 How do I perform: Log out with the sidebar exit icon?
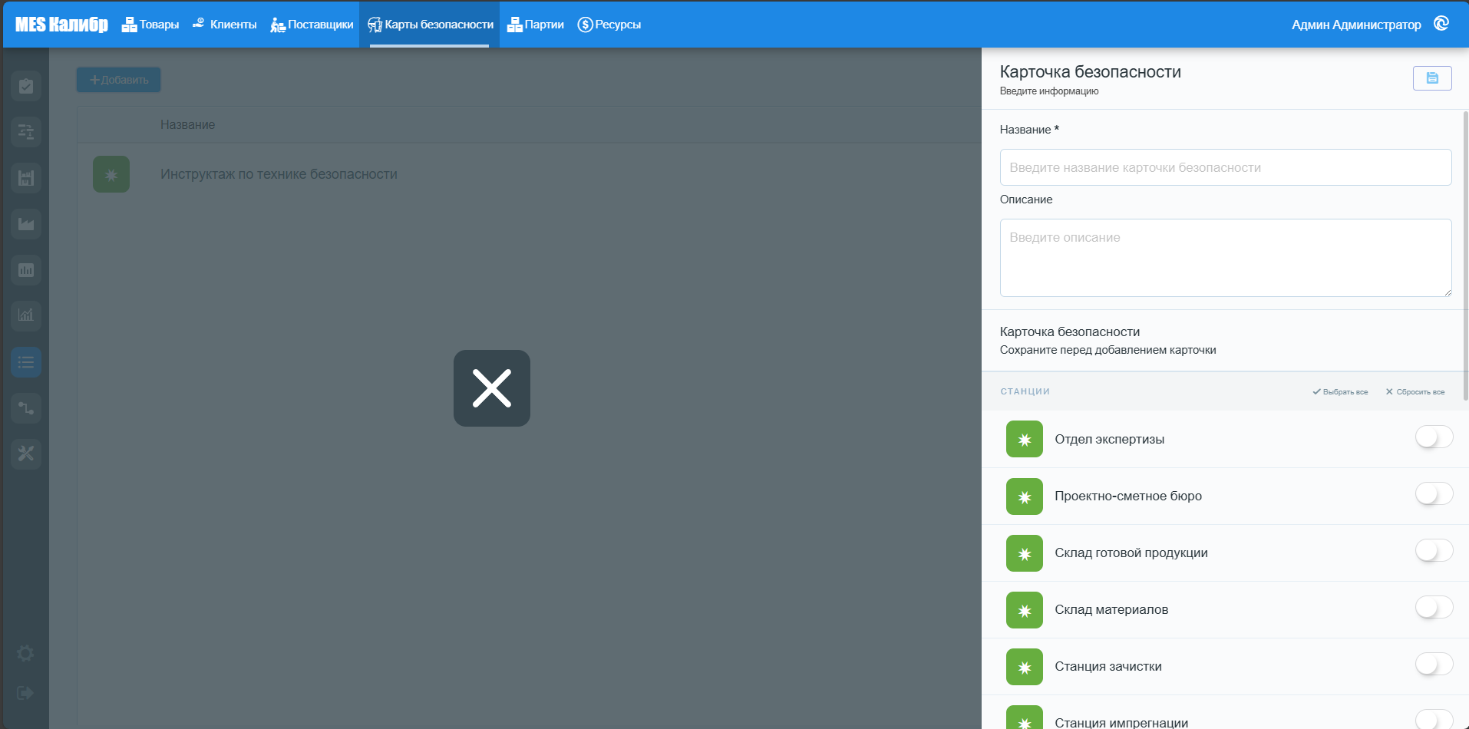click(25, 693)
